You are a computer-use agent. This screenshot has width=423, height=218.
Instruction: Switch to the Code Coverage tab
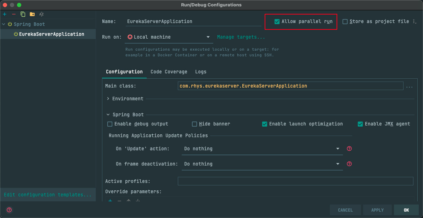click(169, 72)
